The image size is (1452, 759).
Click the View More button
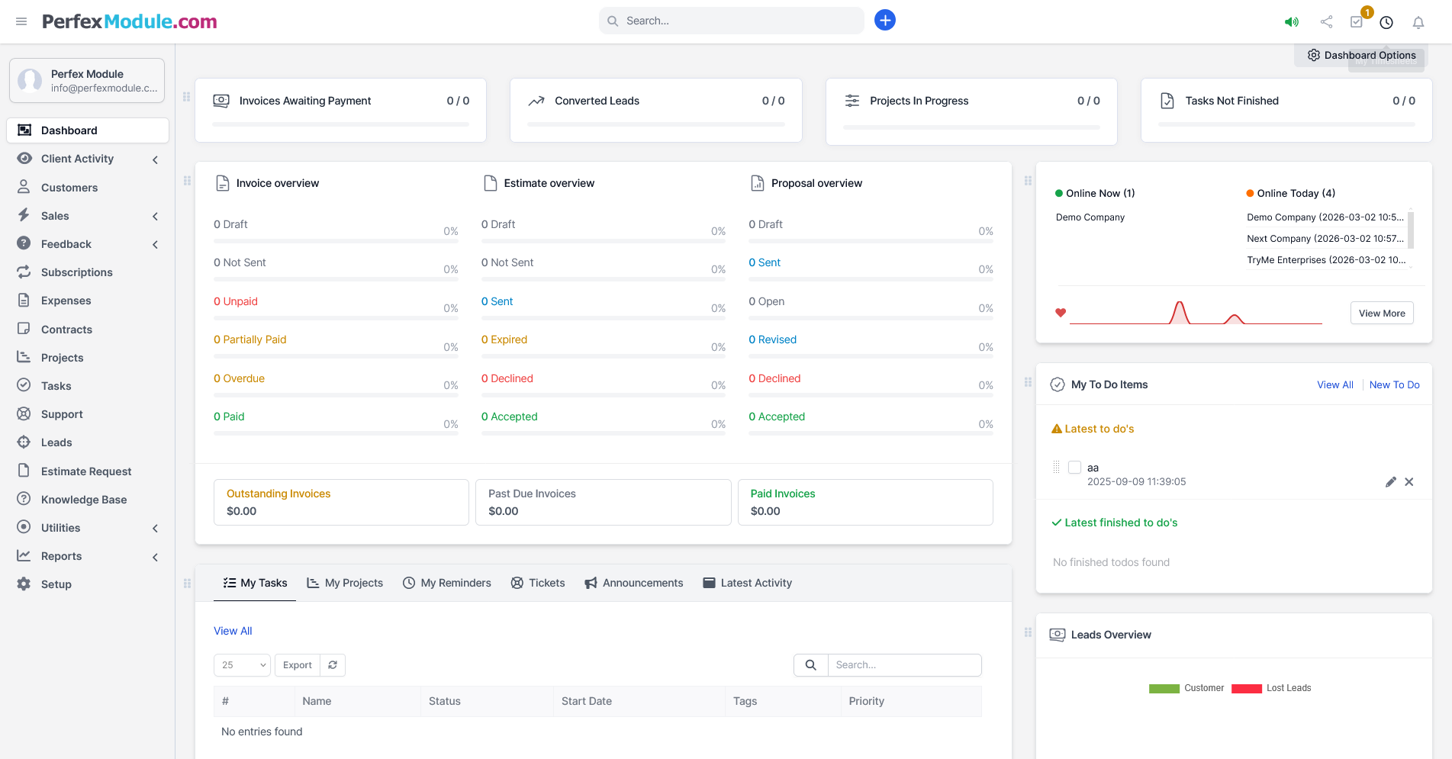tap(1381, 314)
